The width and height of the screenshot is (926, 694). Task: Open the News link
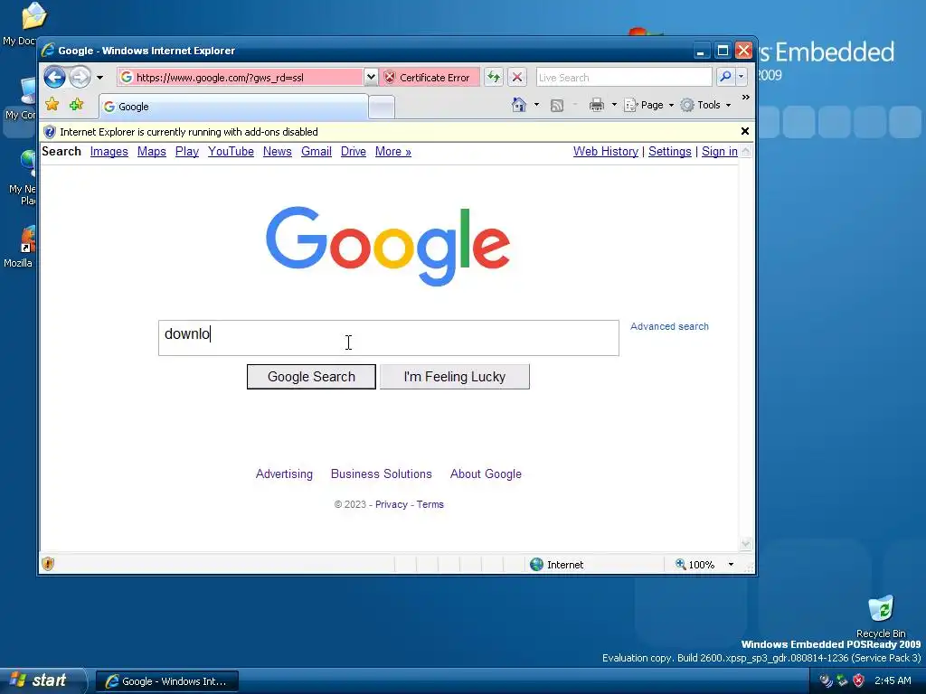[x=277, y=152]
